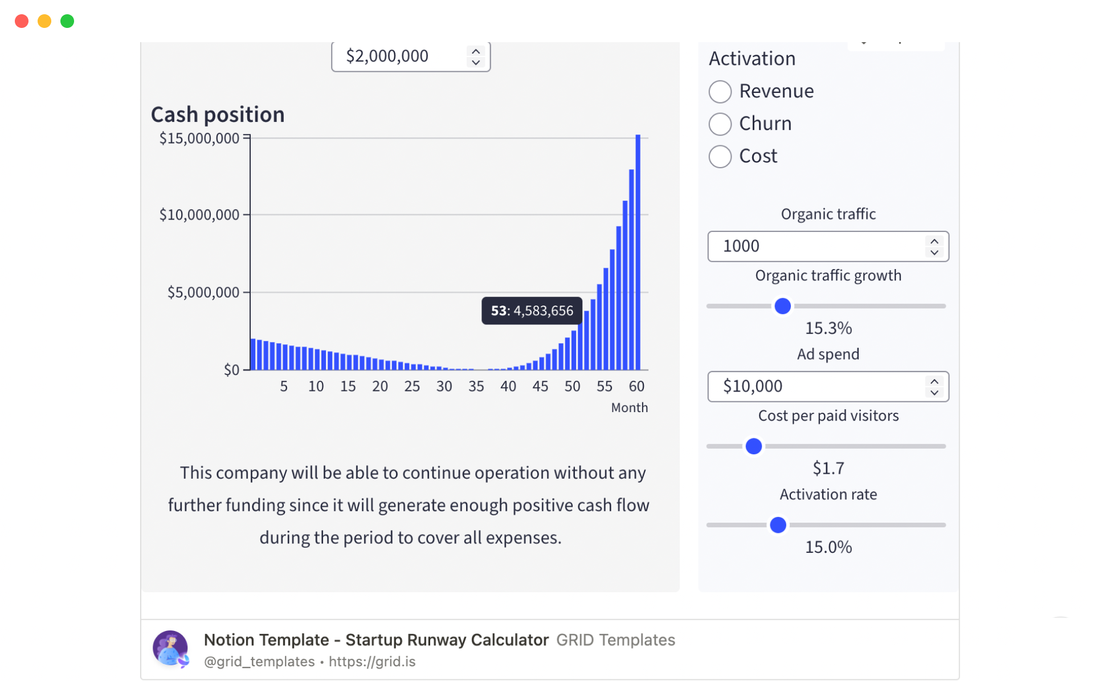1094x684 pixels.
Task: Click the macOS green fullscreen button
Action: (67, 21)
